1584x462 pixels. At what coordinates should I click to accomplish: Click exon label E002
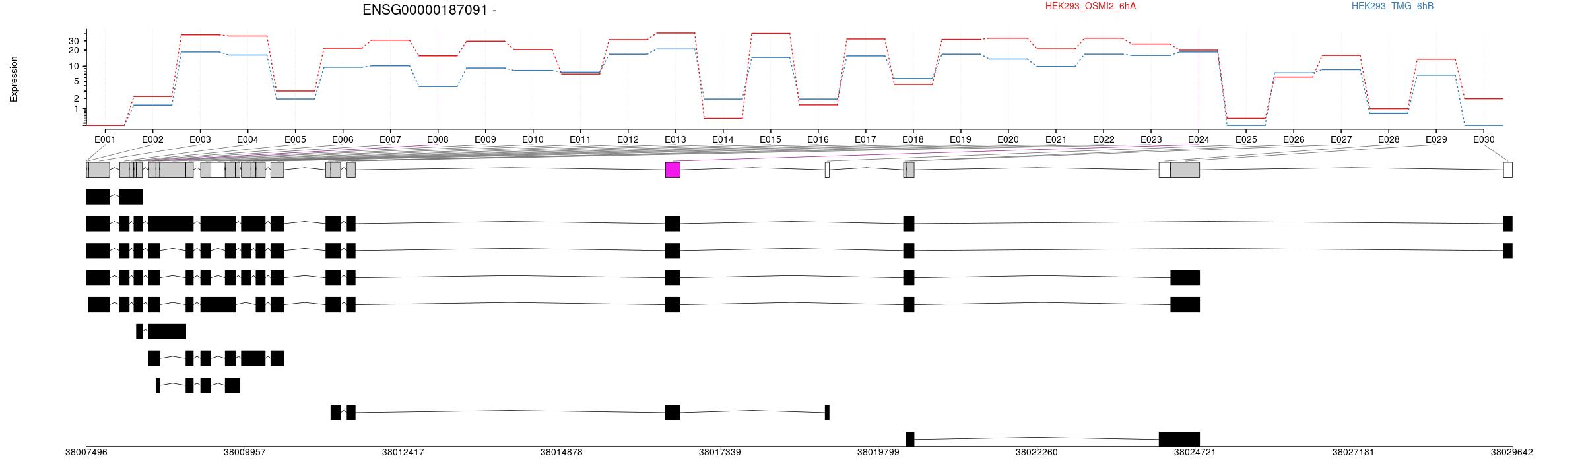[152, 139]
